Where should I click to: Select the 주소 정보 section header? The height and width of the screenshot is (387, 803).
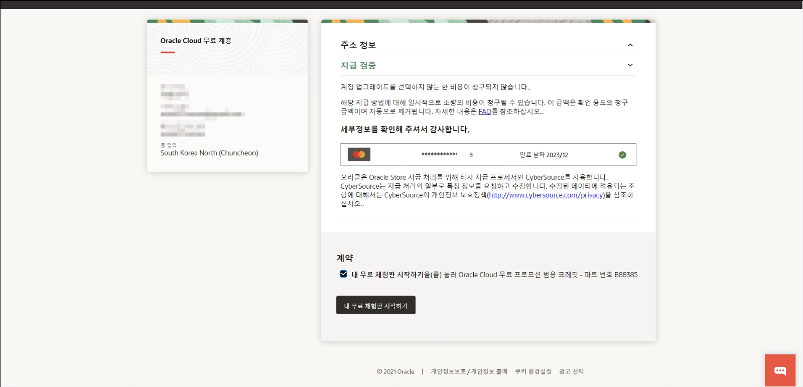[358, 45]
